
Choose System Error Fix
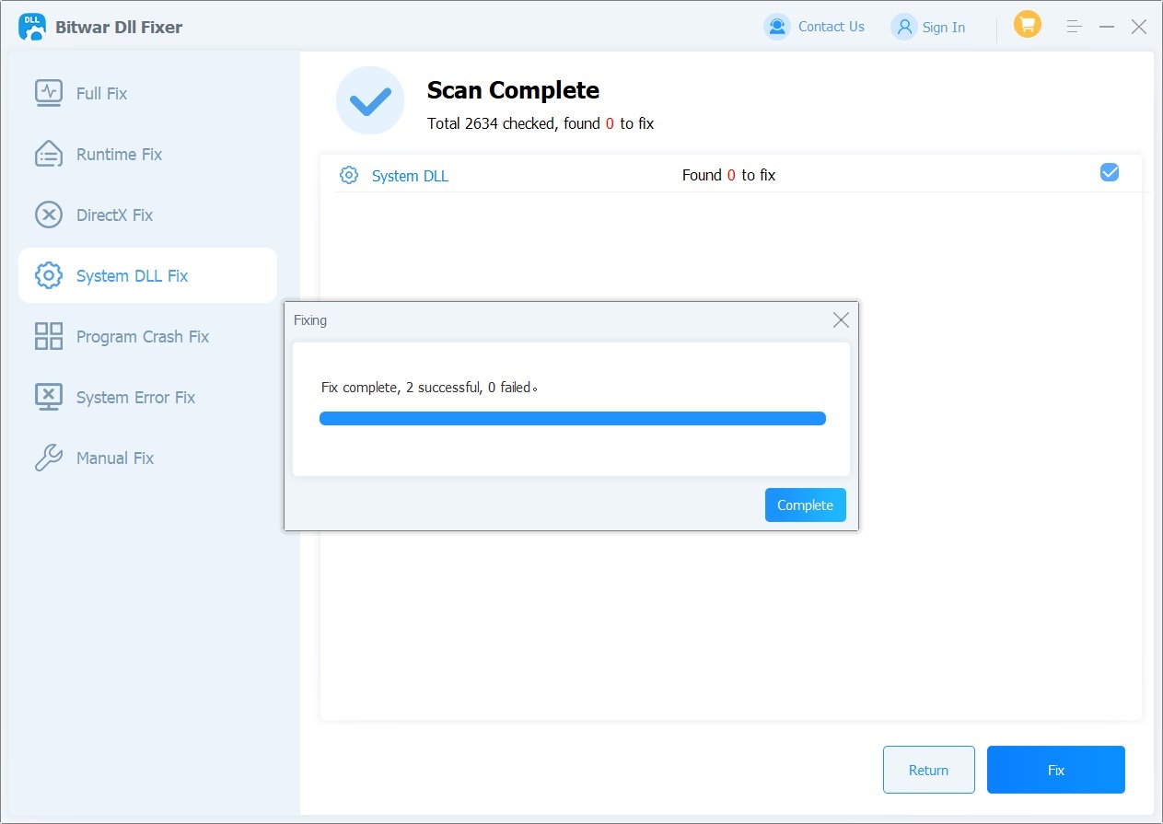point(147,397)
